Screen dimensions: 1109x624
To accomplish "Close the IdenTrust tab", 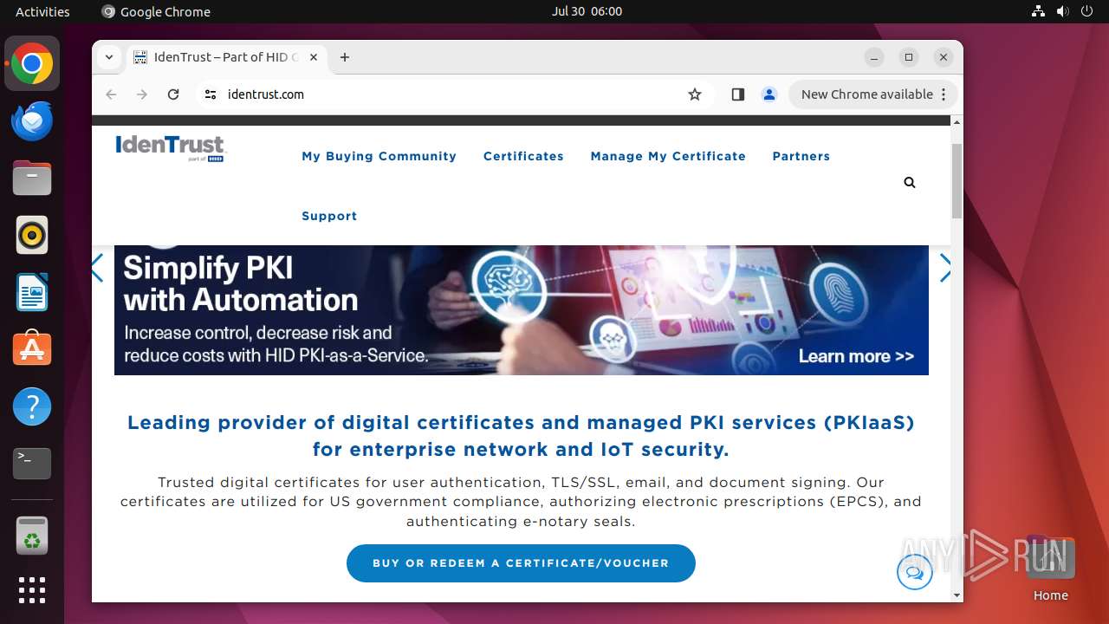I will (314, 57).
